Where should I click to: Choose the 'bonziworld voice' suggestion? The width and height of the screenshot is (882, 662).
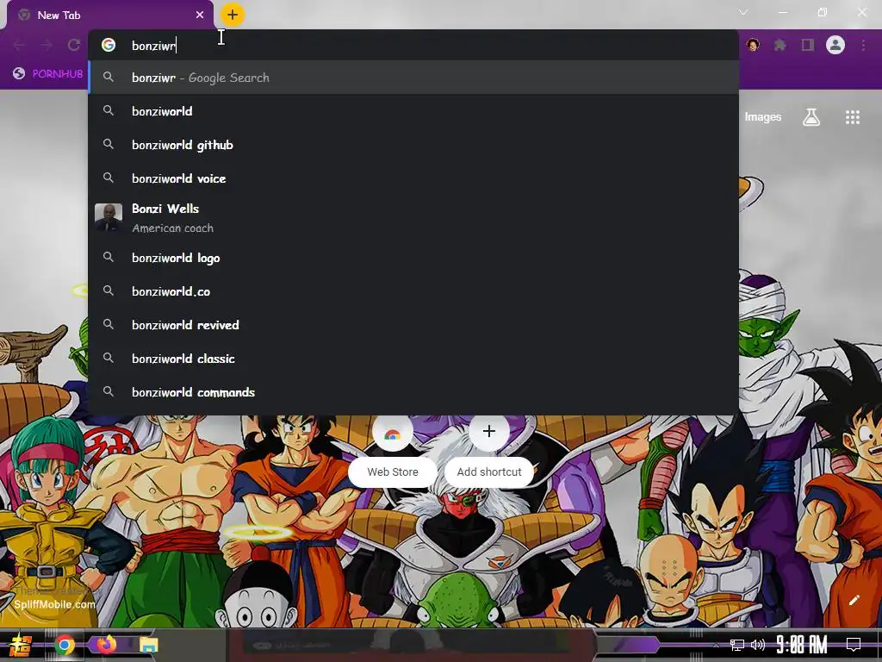point(413,178)
